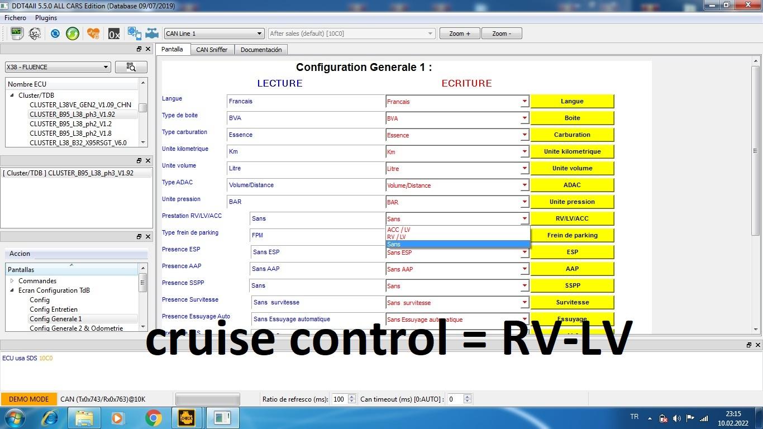Expand the X38 - FLUENCE vehicle dropdown
Viewport: 763px width, 429px height.
click(x=58, y=67)
